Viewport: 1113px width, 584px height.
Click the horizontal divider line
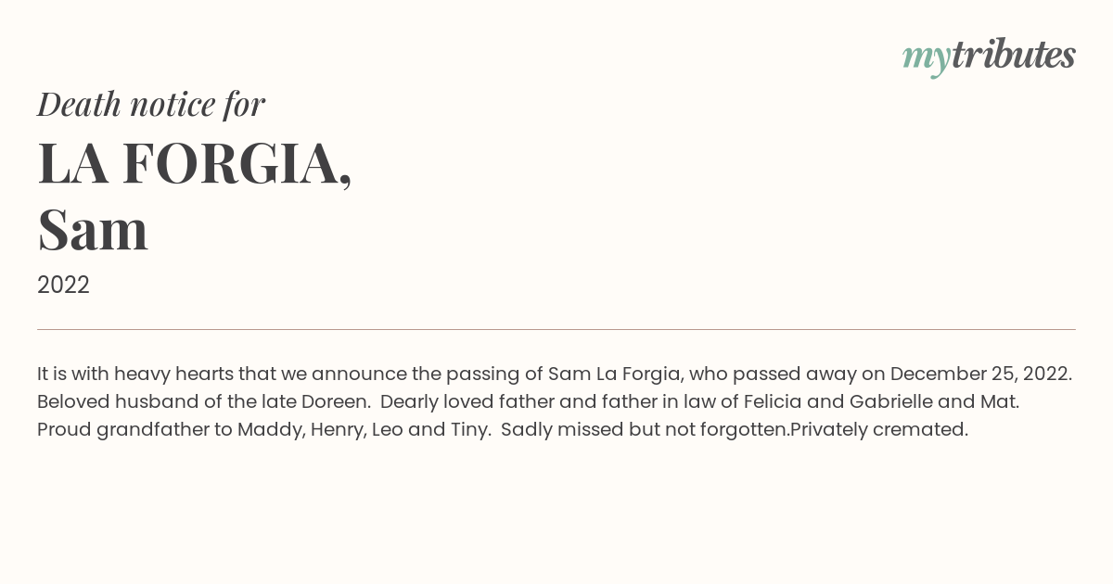click(556, 329)
